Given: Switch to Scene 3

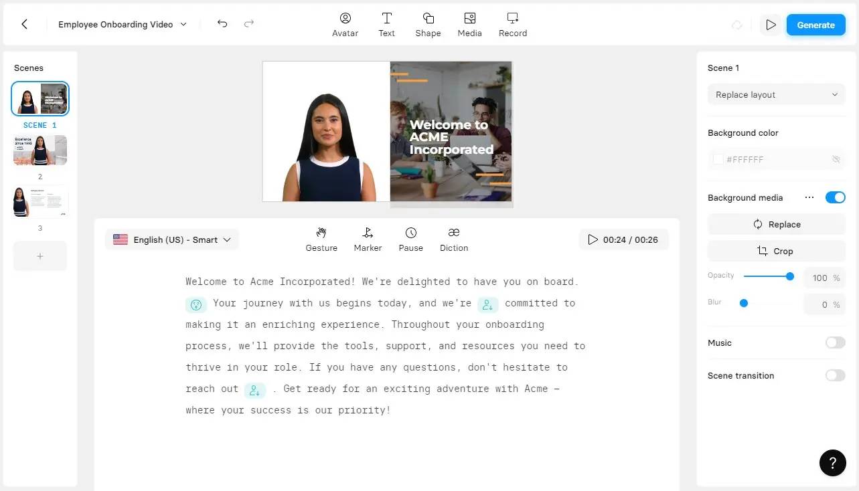Looking at the screenshot, I should [x=40, y=201].
